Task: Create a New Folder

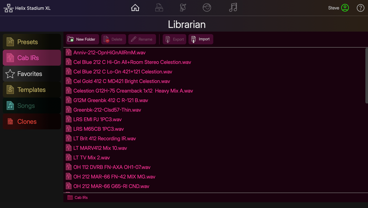Action: [82, 39]
